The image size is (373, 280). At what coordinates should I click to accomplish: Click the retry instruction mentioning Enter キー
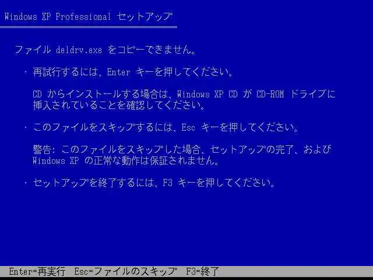tap(133, 72)
